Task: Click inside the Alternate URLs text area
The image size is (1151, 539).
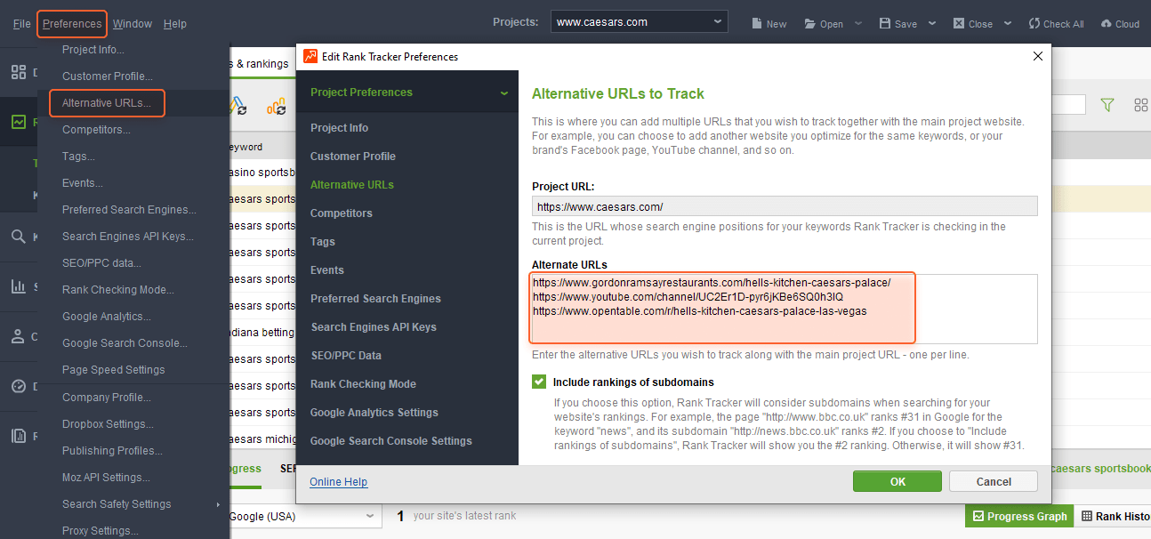Action: [785, 309]
